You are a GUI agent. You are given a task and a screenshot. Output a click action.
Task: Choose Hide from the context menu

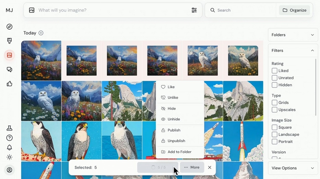click(x=180, y=109)
